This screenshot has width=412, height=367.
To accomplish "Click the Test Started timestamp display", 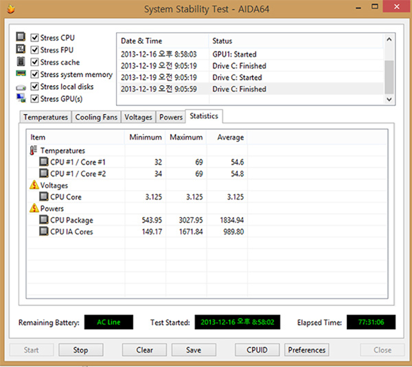I will [238, 322].
